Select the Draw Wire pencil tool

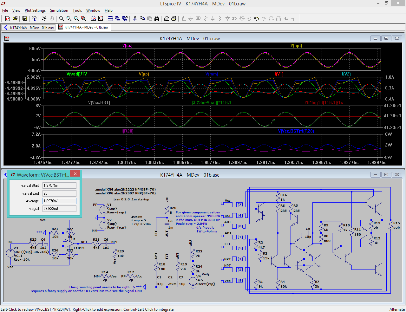(x=184, y=19)
